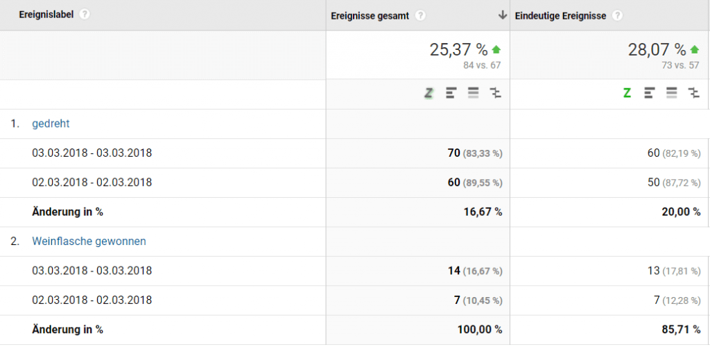710x347 pixels.
Task: Toggle Z view icon under Ereignisse gesamt
Action: (x=429, y=93)
